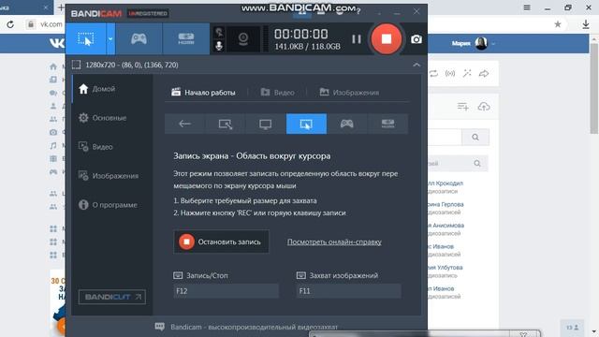The image size is (599, 337).
Task: Open the Домой section in sidebar
Action: (96, 89)
